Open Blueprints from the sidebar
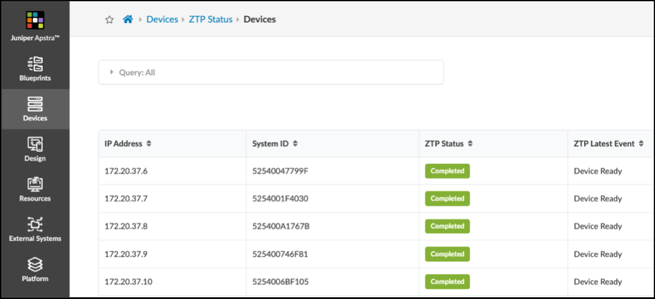The height and width of the screenshot is (299, 655). click(x=34, y=69)
